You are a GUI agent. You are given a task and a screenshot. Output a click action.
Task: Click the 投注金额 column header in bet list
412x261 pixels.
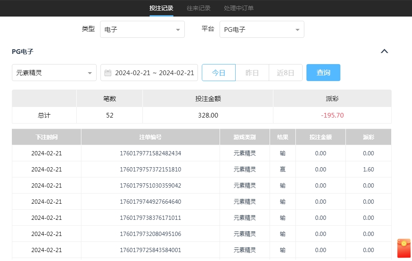[320, 137]
